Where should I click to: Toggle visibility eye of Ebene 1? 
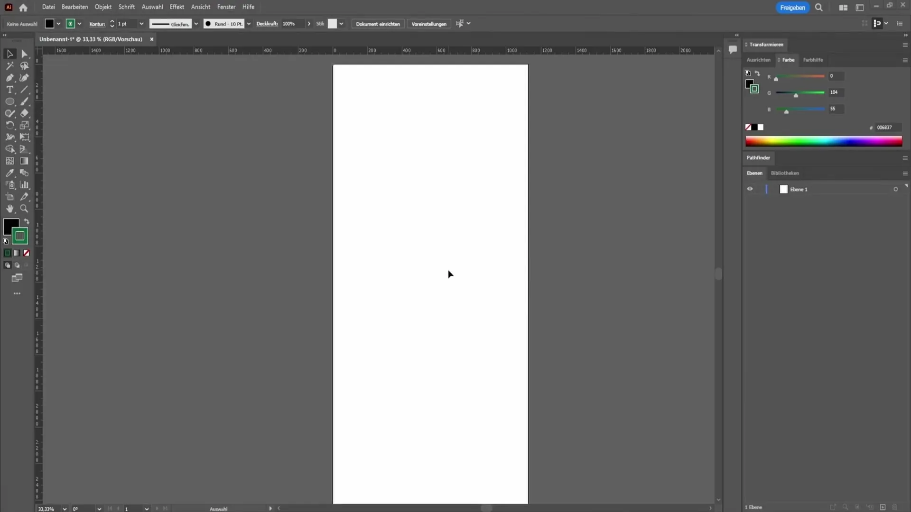(x=750, y=189)
